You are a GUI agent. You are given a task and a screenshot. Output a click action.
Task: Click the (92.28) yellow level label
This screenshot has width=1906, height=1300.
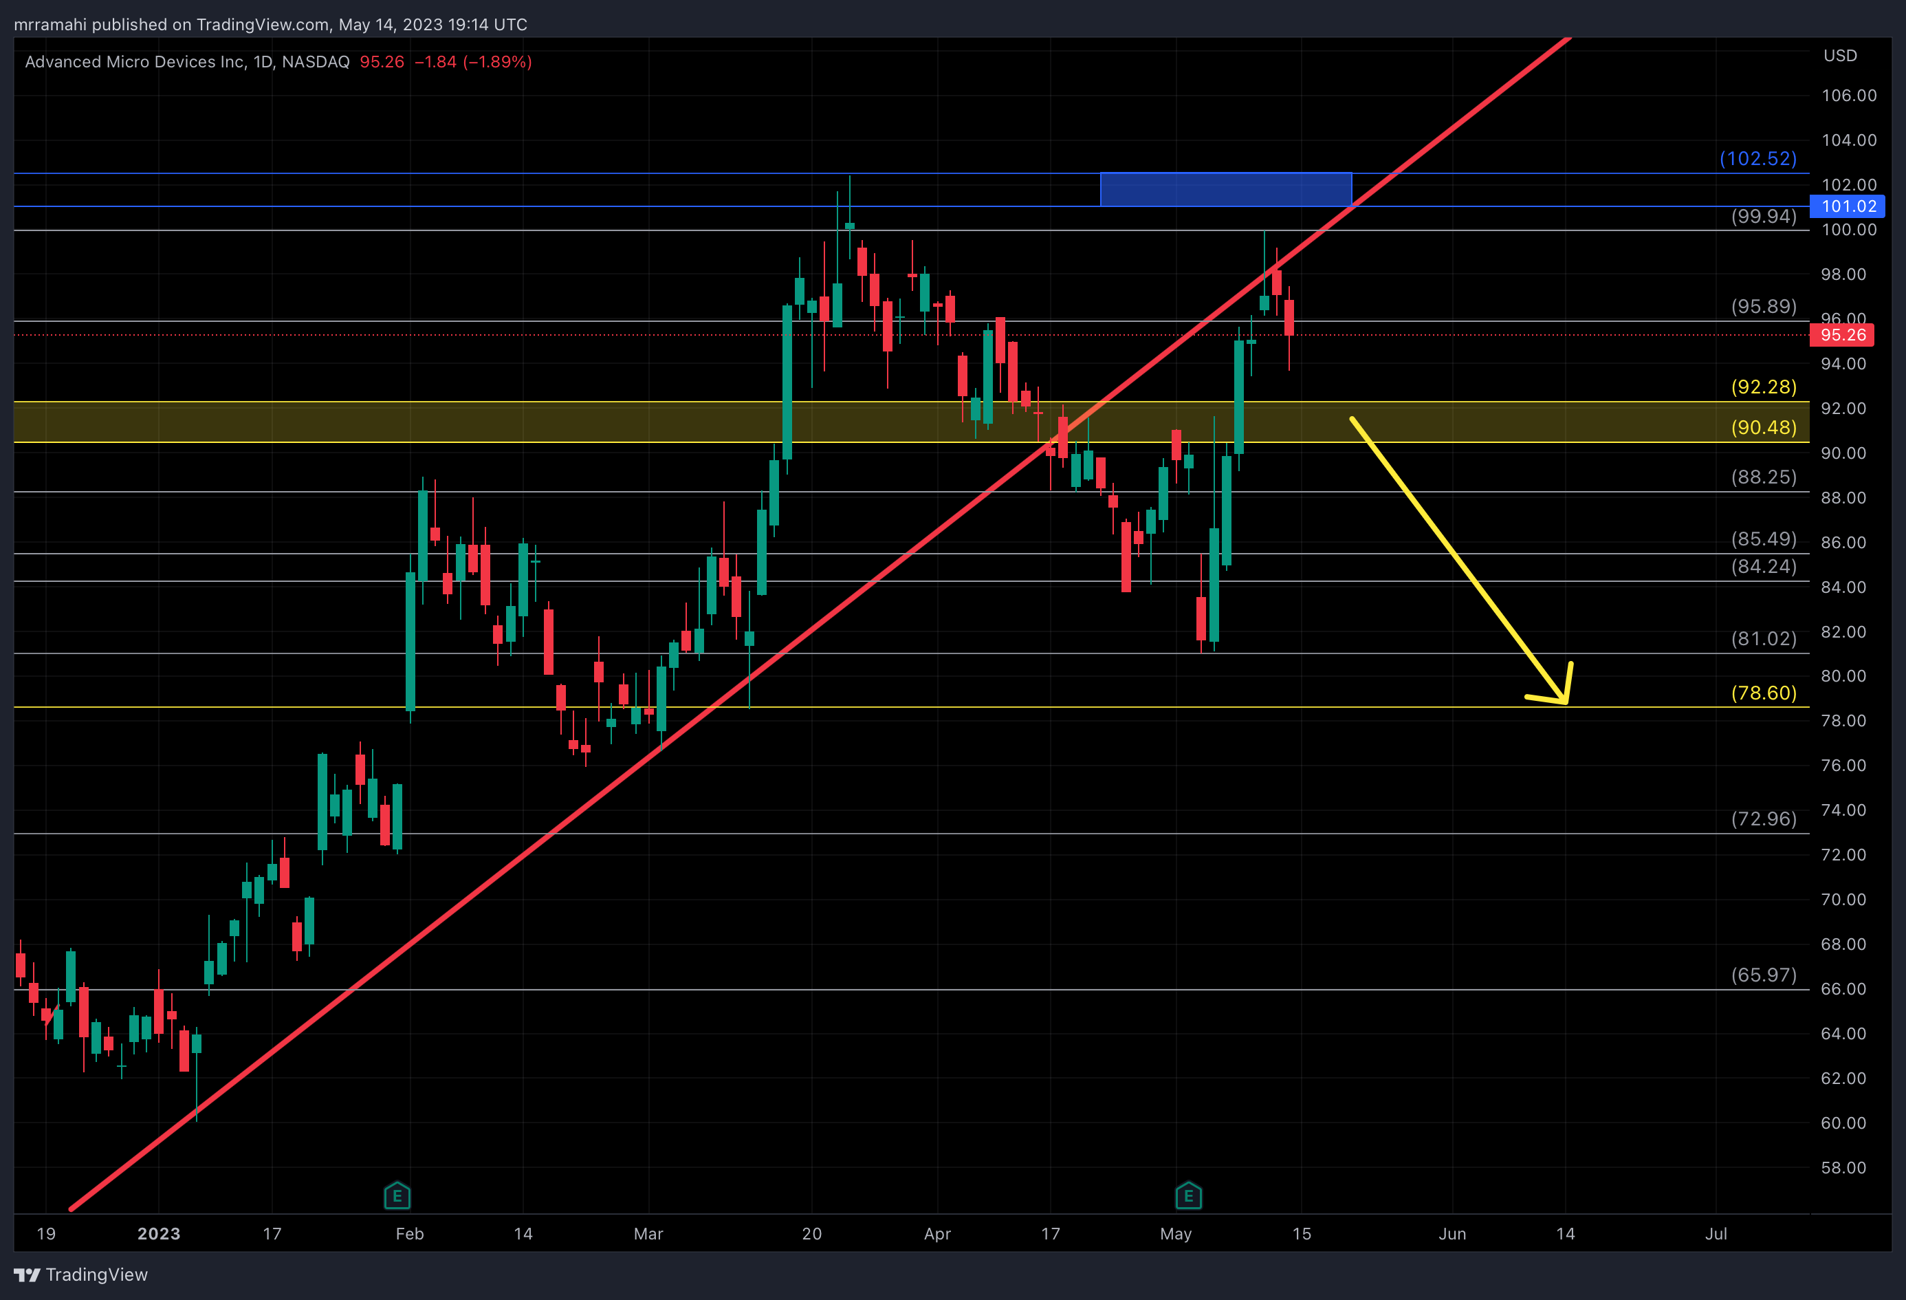(x=1763, y=387)
